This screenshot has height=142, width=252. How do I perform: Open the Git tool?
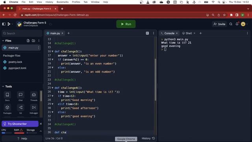coord(20,109)
